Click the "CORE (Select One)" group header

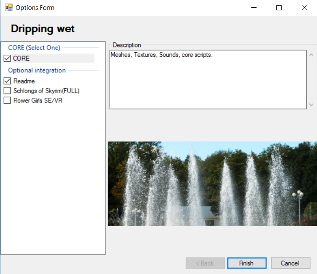click(x=34, y=48)
